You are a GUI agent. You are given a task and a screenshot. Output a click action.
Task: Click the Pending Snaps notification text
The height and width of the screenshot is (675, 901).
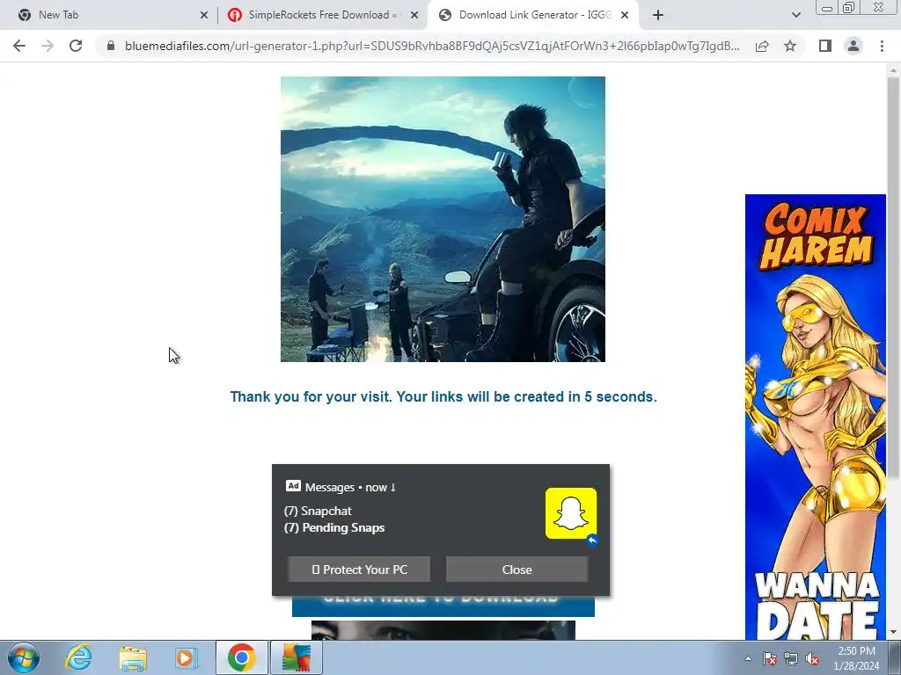click(x=334, y=527)
